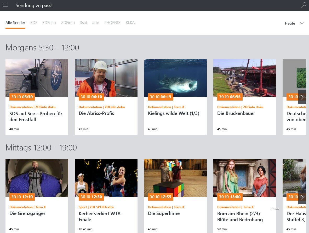This screenshot has width=309, height=233.
Task: Click the 1h 45 min duration text
Action: (x=85, y=229)
